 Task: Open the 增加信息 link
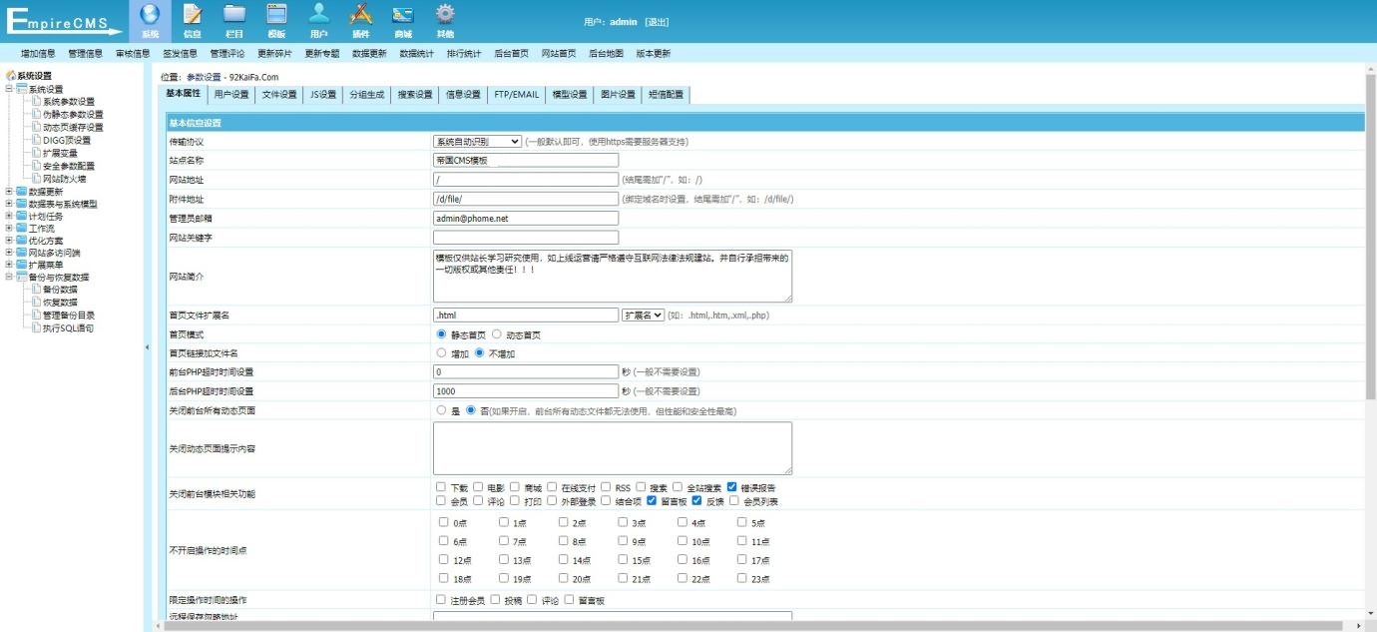38,53
